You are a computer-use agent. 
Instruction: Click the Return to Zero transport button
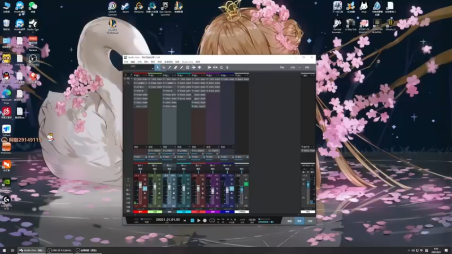(x=185, y=221)
